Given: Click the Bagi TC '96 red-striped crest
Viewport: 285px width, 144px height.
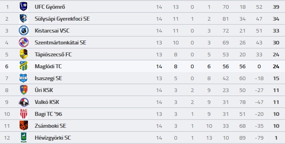Looking at the screenshot, I should pos(24,114).
